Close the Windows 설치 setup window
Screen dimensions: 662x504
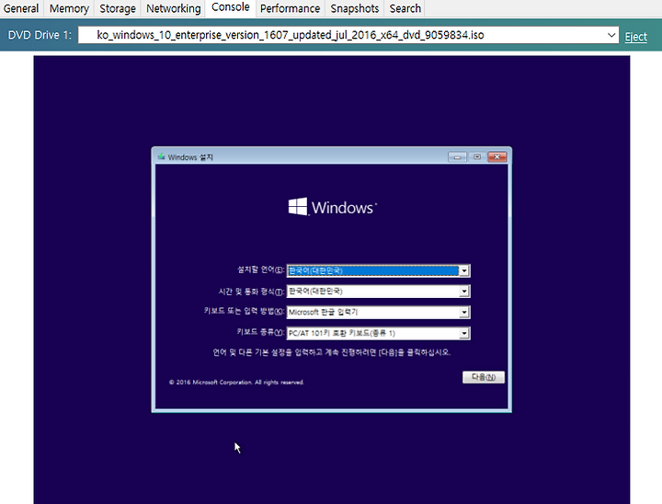[497, 157]
